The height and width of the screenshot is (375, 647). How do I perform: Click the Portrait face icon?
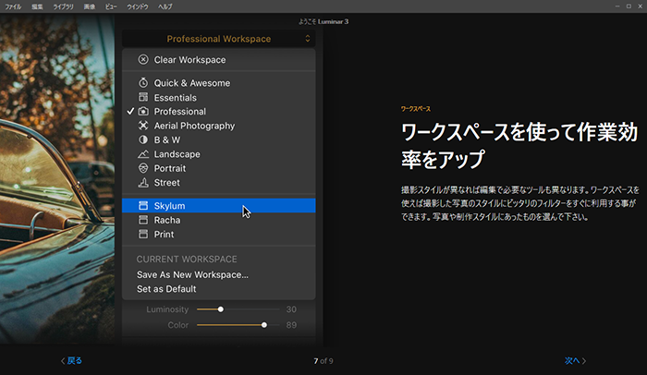click(143, 168)
